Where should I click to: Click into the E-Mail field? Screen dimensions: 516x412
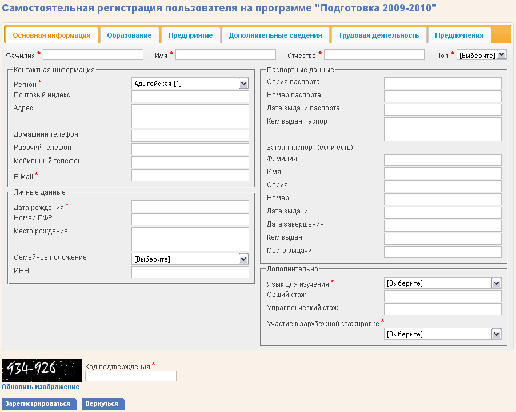pyautogui.click(x=190, y=175)
